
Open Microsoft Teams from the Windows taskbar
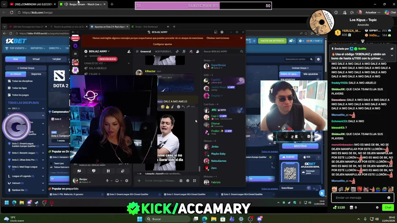point(232,219)
